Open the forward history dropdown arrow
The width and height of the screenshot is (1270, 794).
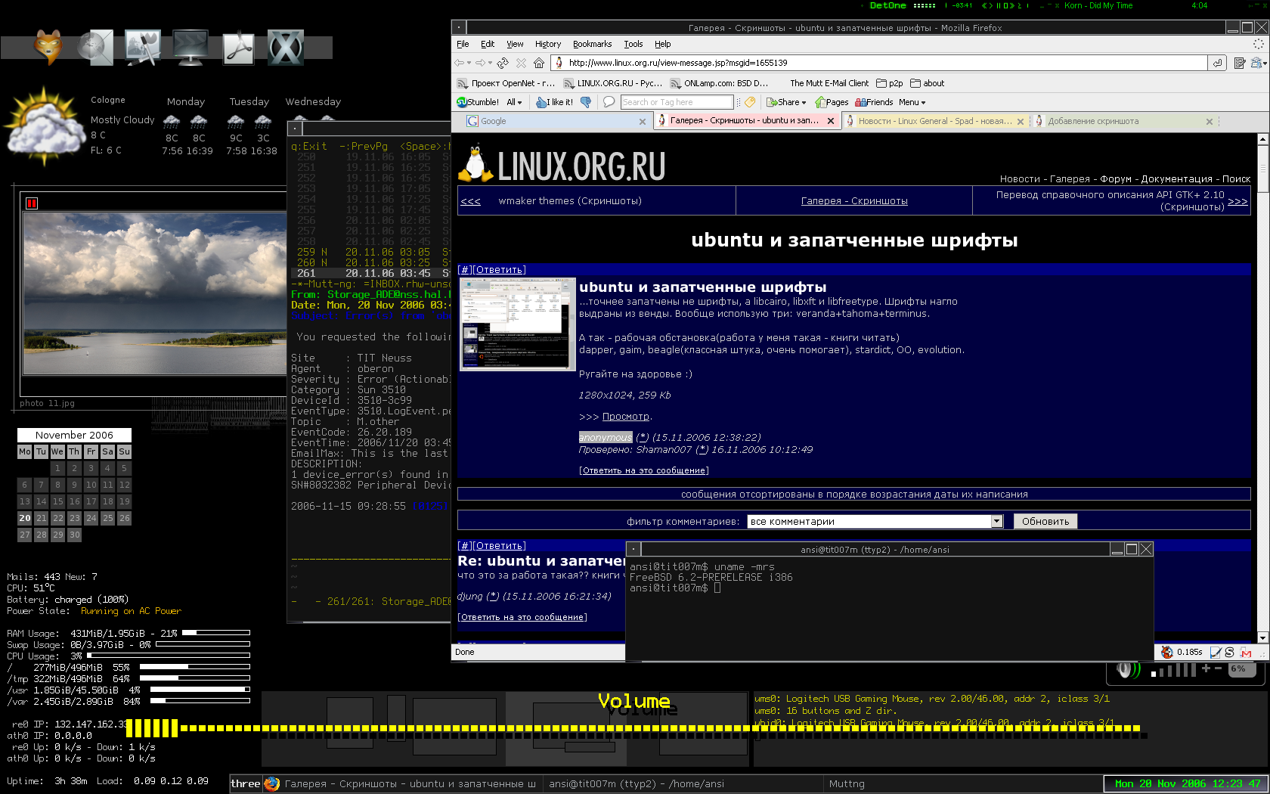(x=490, y=63)
